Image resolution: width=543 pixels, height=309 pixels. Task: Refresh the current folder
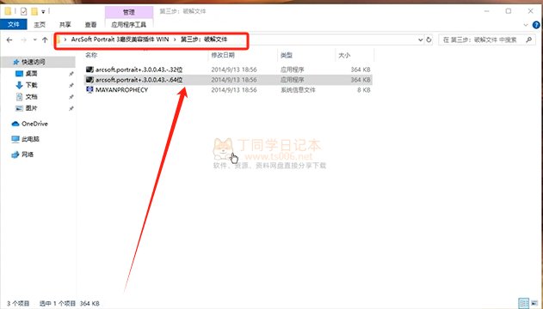(429, 40)
